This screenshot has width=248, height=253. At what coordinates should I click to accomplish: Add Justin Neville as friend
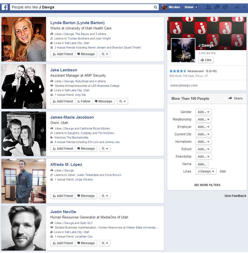(63, 243)
